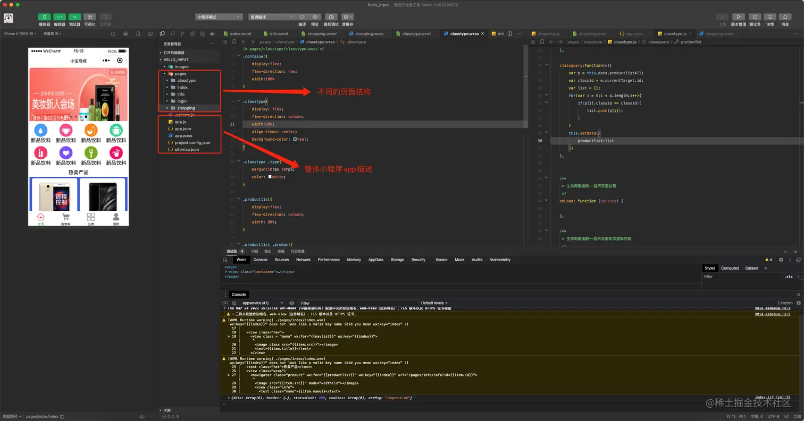Open the devtools settings gear icon
Image resolution: width=804 pixels, height=421 pixels.
coord(781,260)
